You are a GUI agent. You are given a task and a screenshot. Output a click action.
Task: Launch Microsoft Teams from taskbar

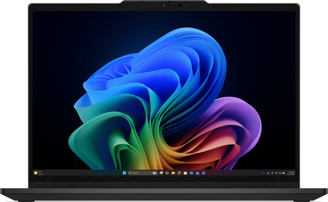point(204,173)
